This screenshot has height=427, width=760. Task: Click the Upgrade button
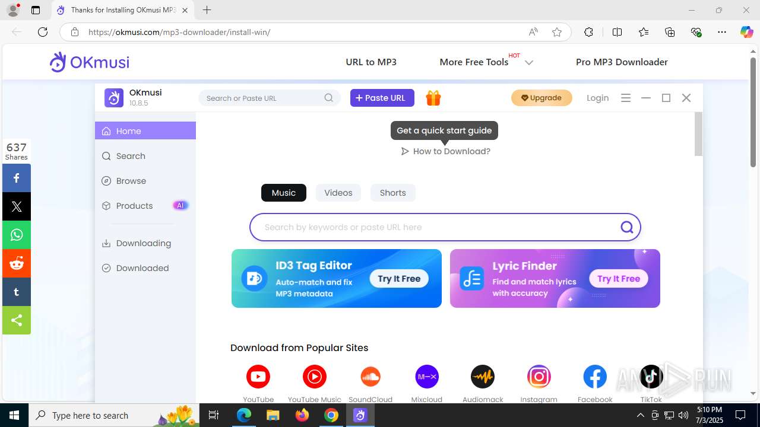(x=541, y=98)
